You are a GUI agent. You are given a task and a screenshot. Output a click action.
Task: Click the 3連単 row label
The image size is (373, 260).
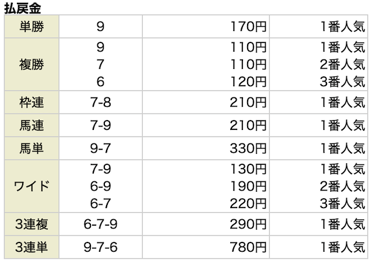click(31, 247)
